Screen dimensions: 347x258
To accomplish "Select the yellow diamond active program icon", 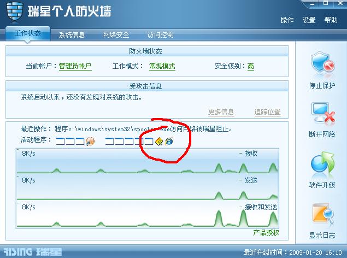I will [x=159, y=141].
